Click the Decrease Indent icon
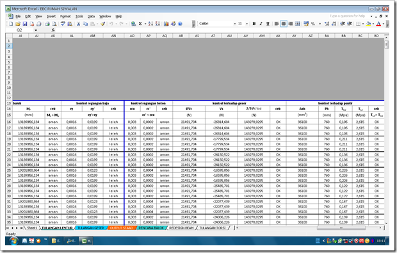This screenshot has height=253, width=397. [343, 24]
